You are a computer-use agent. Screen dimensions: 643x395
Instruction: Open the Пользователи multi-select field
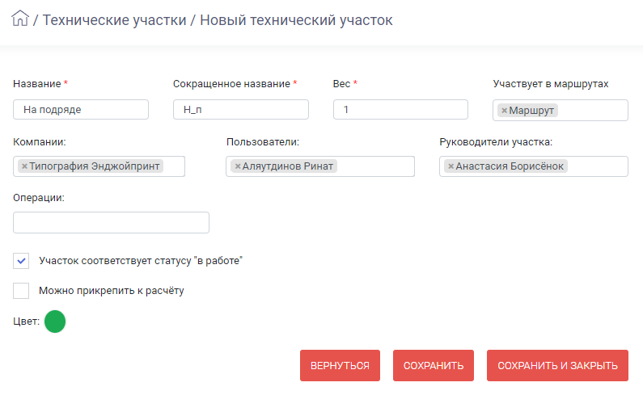coord(320,166)
